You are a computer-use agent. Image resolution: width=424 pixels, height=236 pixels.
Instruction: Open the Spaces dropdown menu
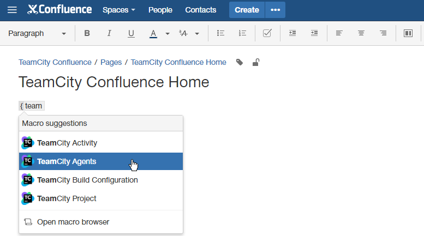pos(118,10)
